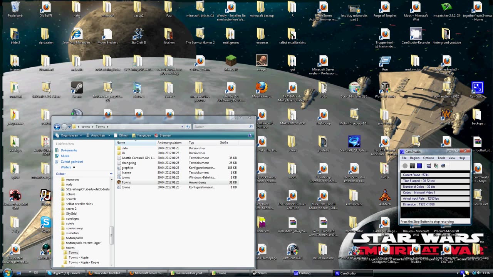Select Minecraft grass block desktop icon
493x277 pixels.
point(231,63)
